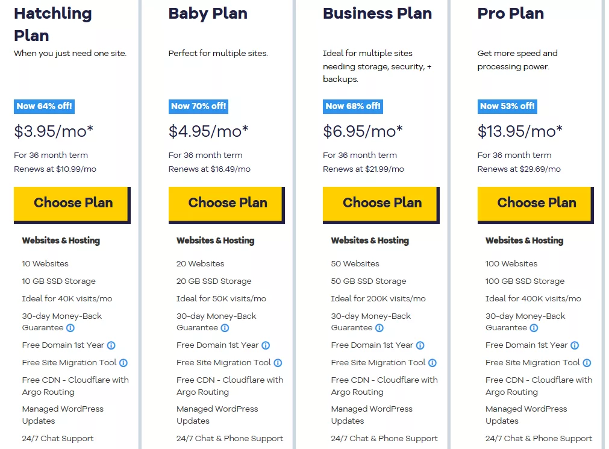The width and height of the screenshot is (609, 449).
Task: Open info icon for Pro Plan Free Domain
Action: [575, 345]
